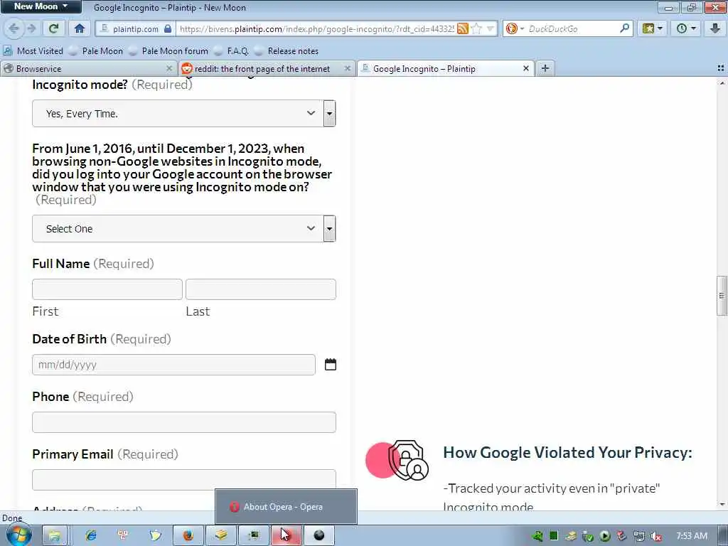Click the black globe taskbar button
Viewport: 728px width, 546px height.
319,536
